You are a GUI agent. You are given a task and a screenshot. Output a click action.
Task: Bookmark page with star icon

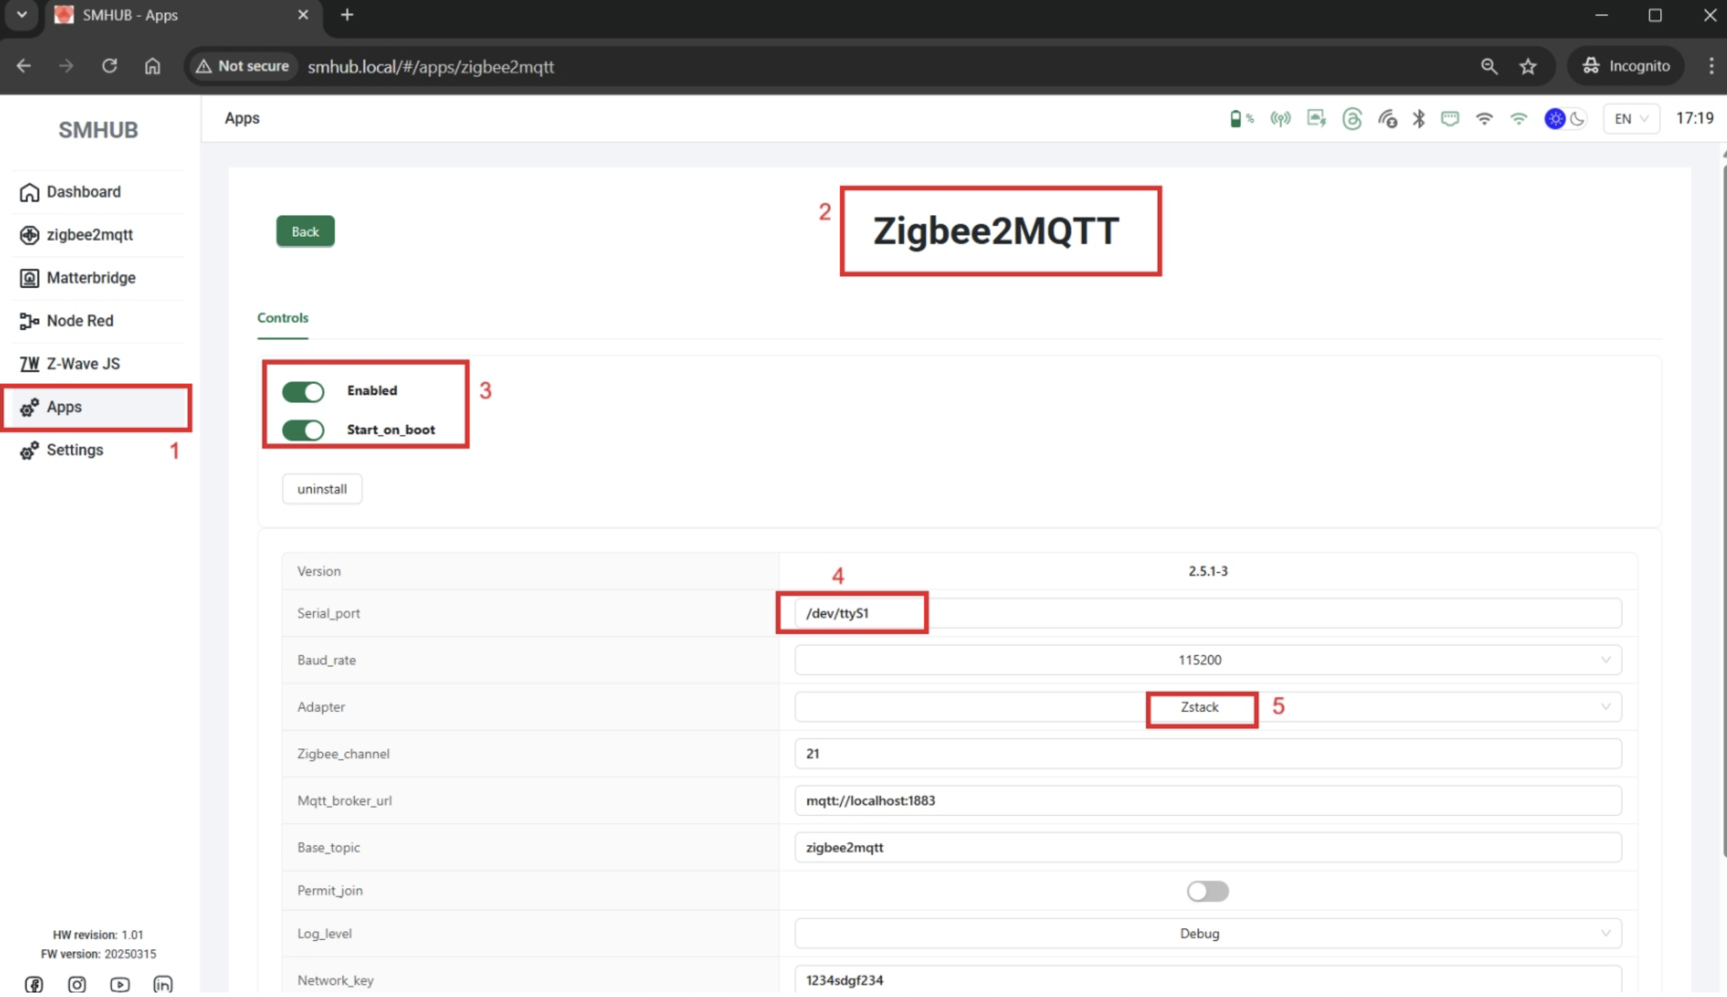click(1528, 66)
